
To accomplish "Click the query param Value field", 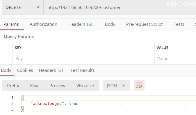I will tap(175, 59).
